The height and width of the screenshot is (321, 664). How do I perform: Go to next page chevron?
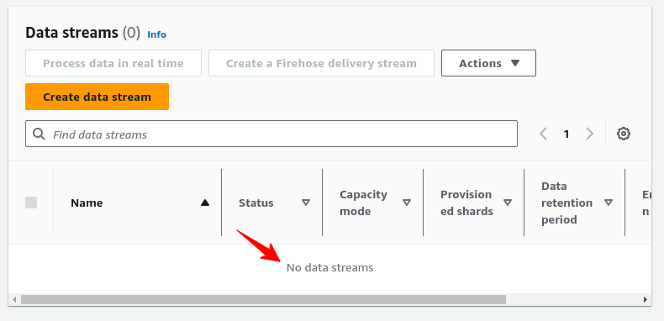click(589, 134)
